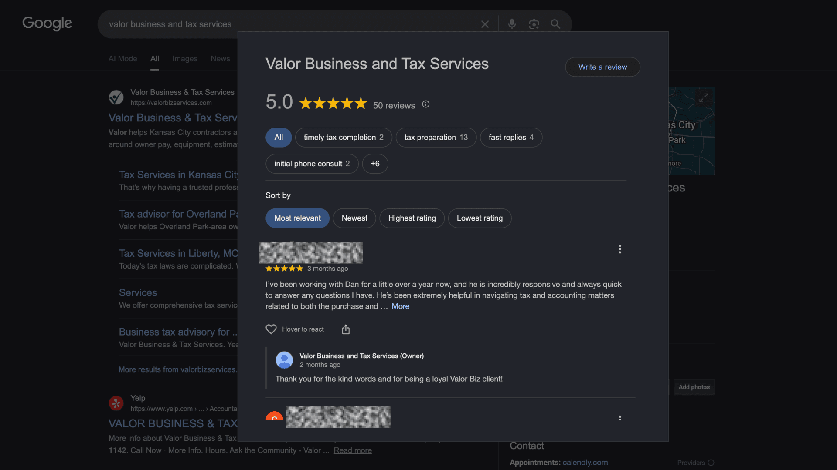Open review info icon next to 50 reviews

point(426,104)
